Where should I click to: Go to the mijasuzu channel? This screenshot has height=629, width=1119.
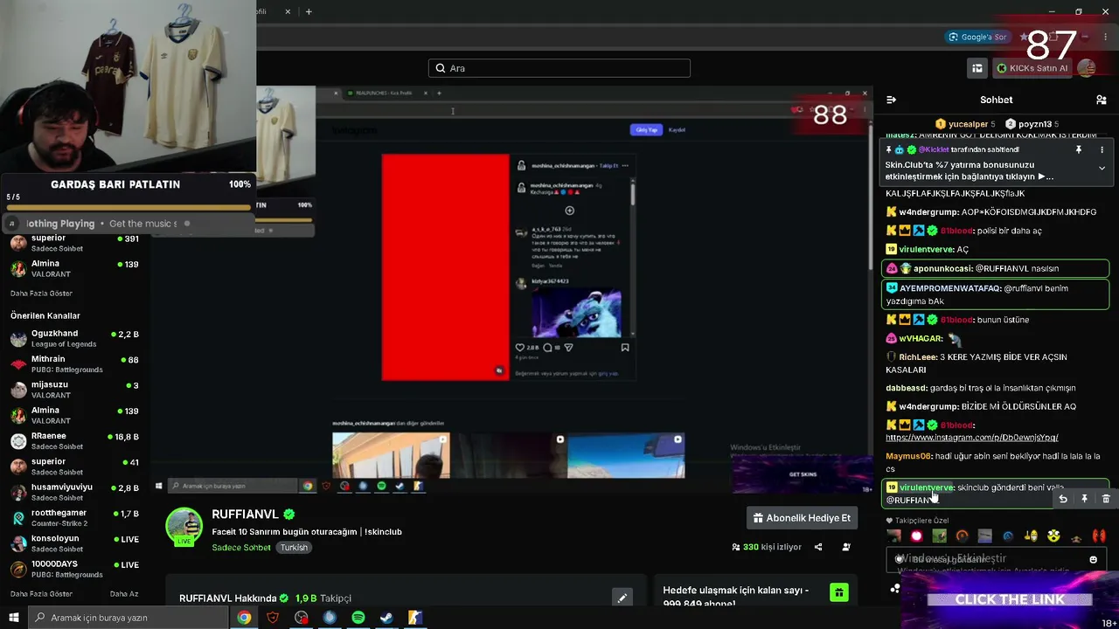click(75, 390)
